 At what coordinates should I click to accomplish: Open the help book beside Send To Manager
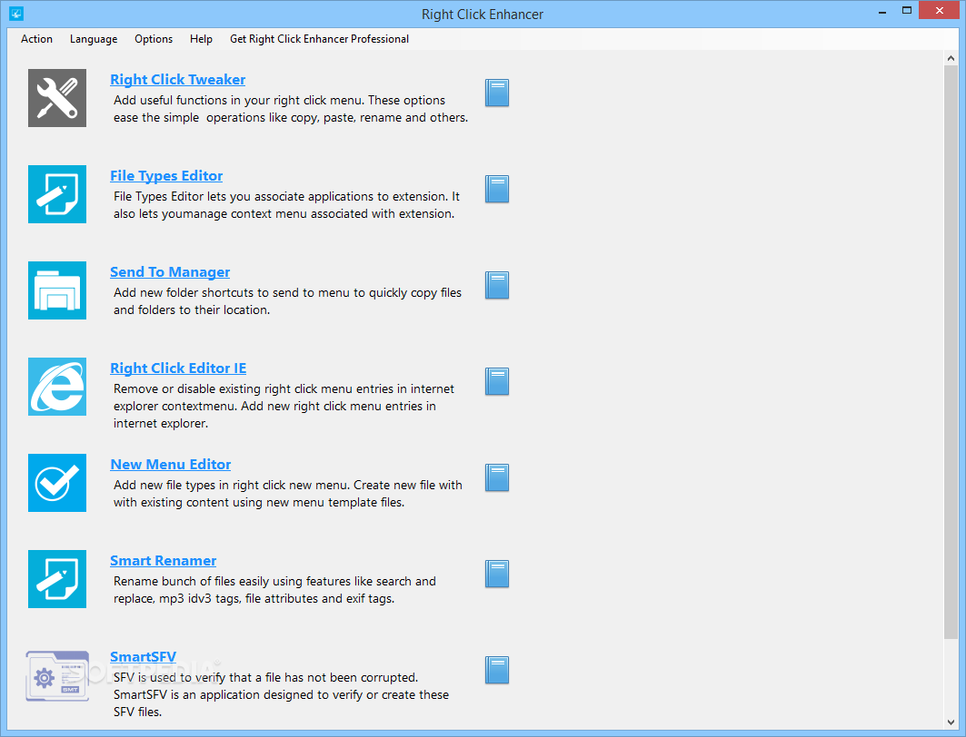496,285
